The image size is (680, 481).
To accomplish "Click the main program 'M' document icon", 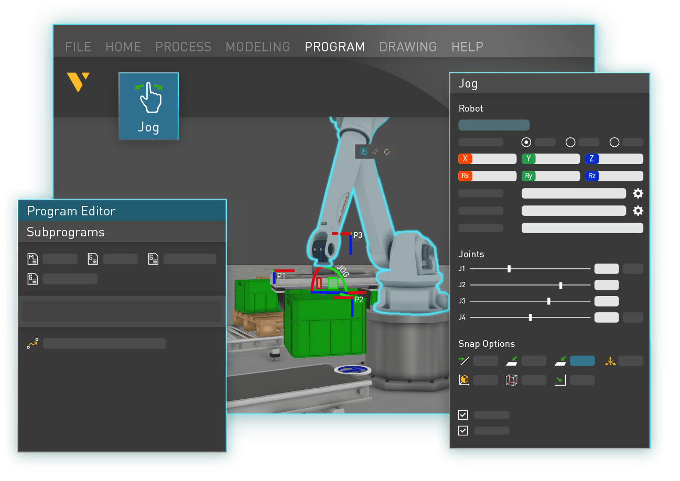I will pyautogui.click(x=33, y=259).
